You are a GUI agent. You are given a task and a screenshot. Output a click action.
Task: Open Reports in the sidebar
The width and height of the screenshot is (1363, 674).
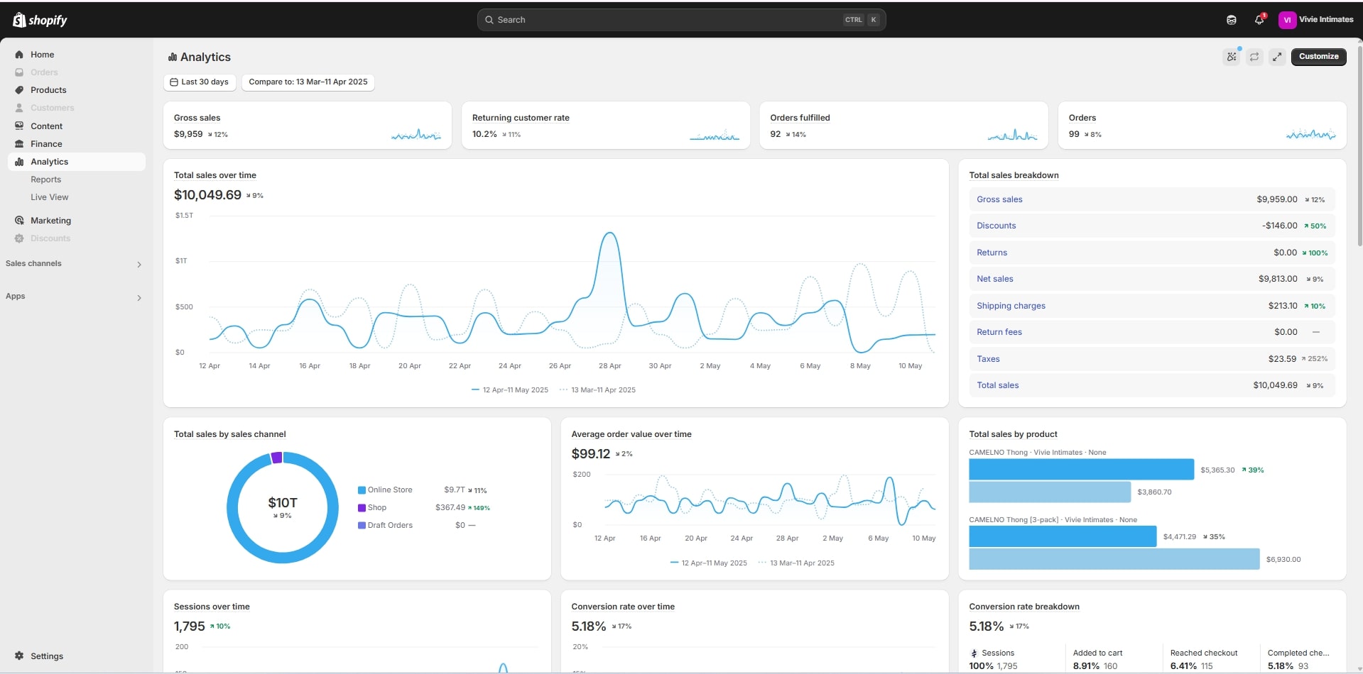[46, 179]
